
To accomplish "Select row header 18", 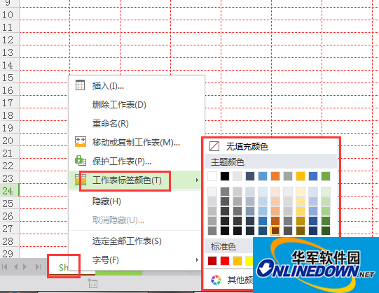I will (x=9, y=115).
